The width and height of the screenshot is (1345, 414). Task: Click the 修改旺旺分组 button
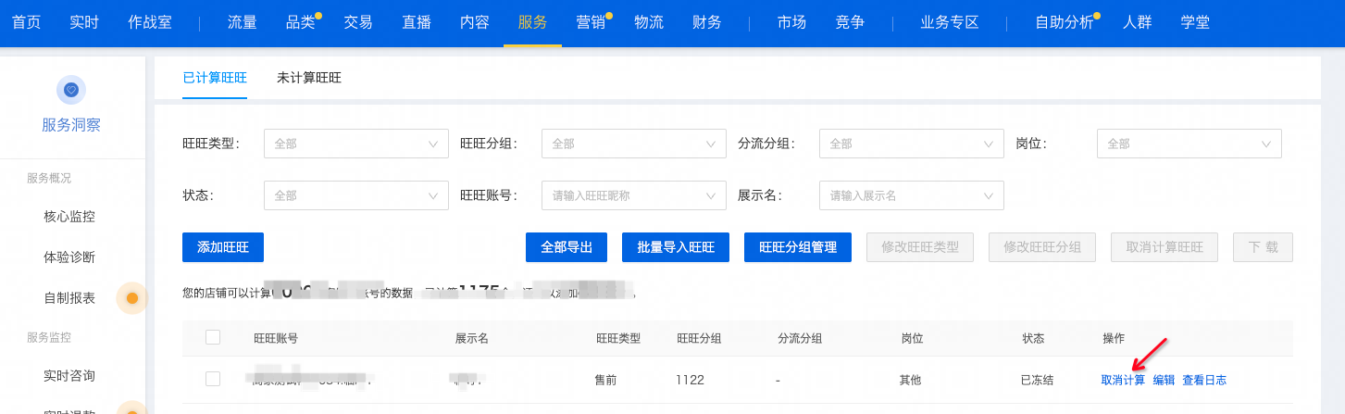click(1042, 247)
